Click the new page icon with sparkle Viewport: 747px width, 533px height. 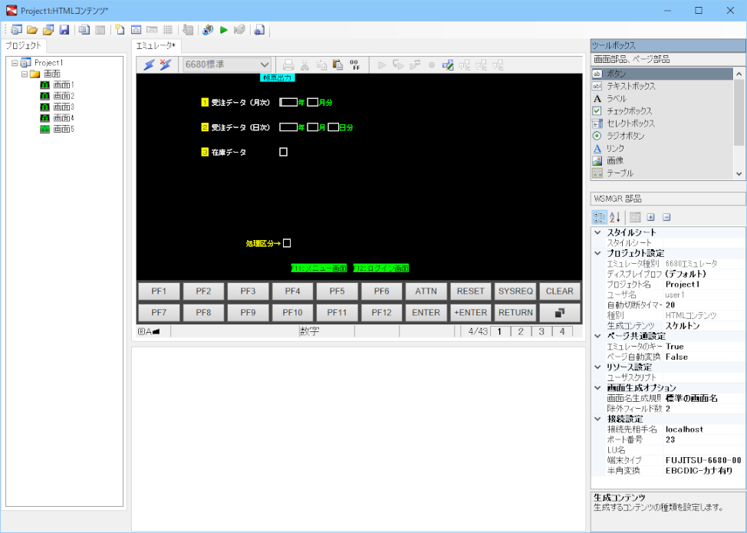(x=120, y=30)
